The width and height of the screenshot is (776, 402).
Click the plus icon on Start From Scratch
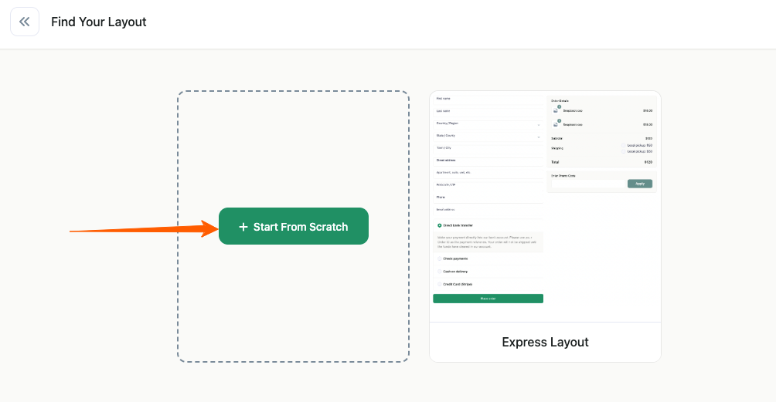pos(243,227)
